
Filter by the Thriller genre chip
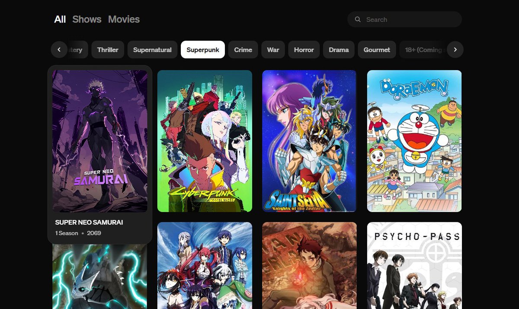point(108,50)
